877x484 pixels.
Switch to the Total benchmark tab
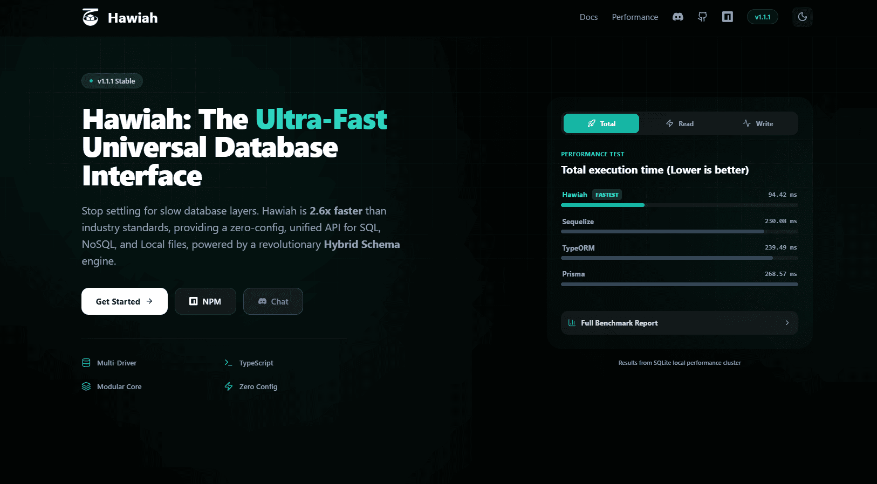pyautogui.click(x=601, y=123)
